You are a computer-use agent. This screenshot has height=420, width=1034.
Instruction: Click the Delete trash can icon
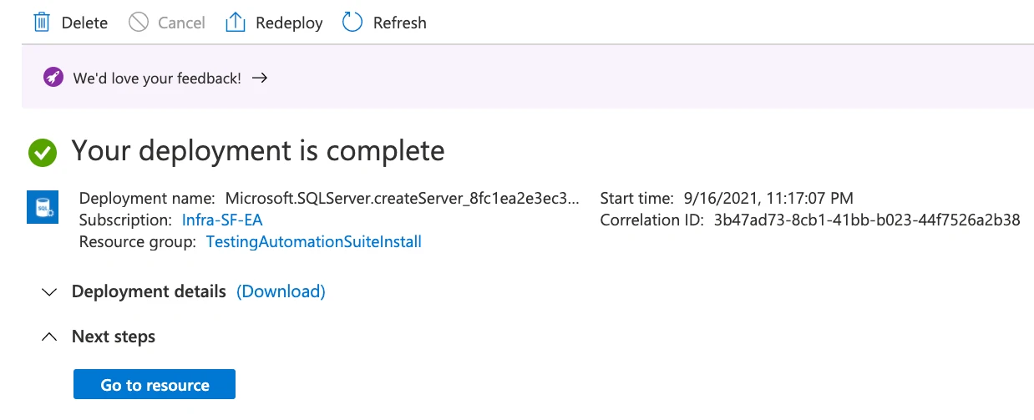pyautogui.click(x=42, y=23)
